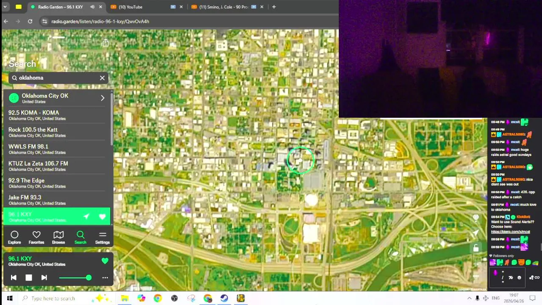Click the balloon icon on the map
542x305 pixels.
point(476,217)
